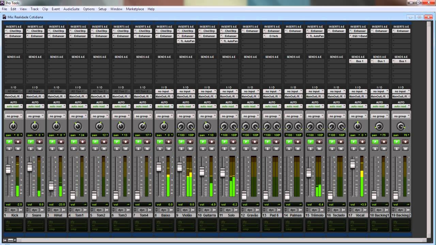
Task: Click the vol -6.2 field on Solo track
Action: coord(229,205)
